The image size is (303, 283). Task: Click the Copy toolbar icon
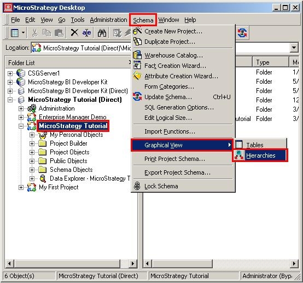[47, 33]
